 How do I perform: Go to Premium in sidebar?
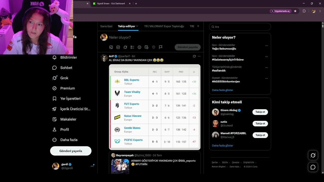point(64,88)
